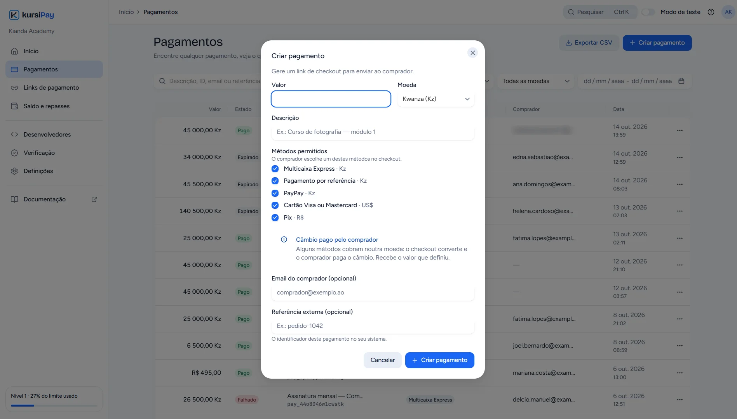Open the Todas as moedas filter
The height and width of the screenshot is (419, 737).
click(x=536, y=81)
